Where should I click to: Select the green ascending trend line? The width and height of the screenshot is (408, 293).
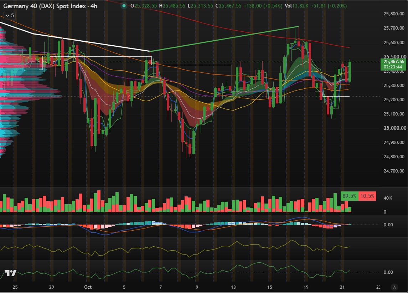224,39
